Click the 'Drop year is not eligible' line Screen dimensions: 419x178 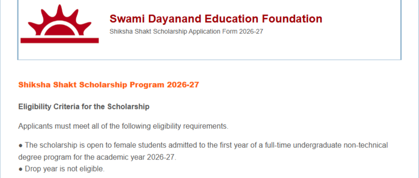[x=61, y=169]
